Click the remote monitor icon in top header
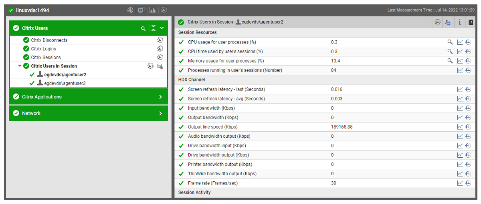This screenshot has width=481, height=204. pos(141,10)
